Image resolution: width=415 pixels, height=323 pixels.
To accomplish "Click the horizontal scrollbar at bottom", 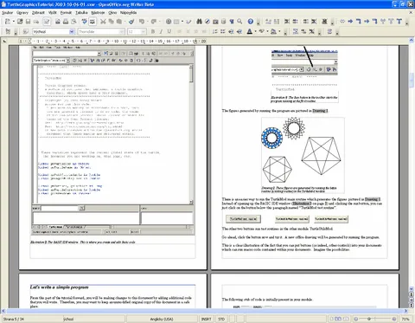I will [x=205, y=311].
